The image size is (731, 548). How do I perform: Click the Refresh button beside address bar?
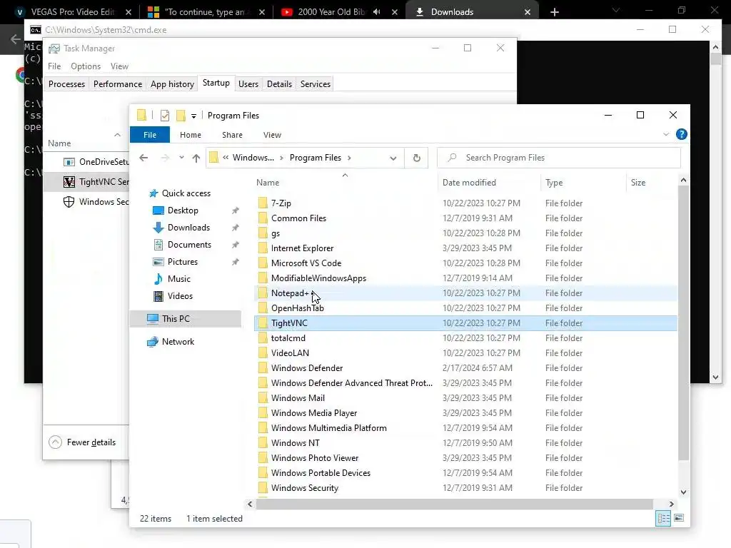tap(417, 158)
